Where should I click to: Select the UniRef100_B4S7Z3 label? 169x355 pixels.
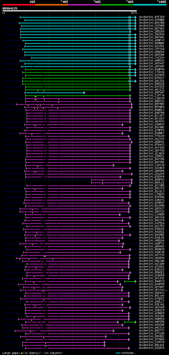click(152, 188)
